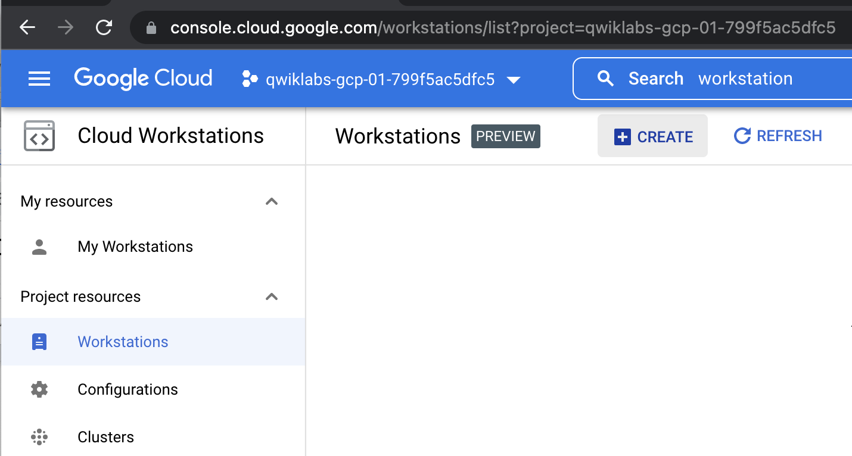This screenshot has width=852, height=456.
Task: Click the padlock icon in address bar
Action: (x=151, y=27)
